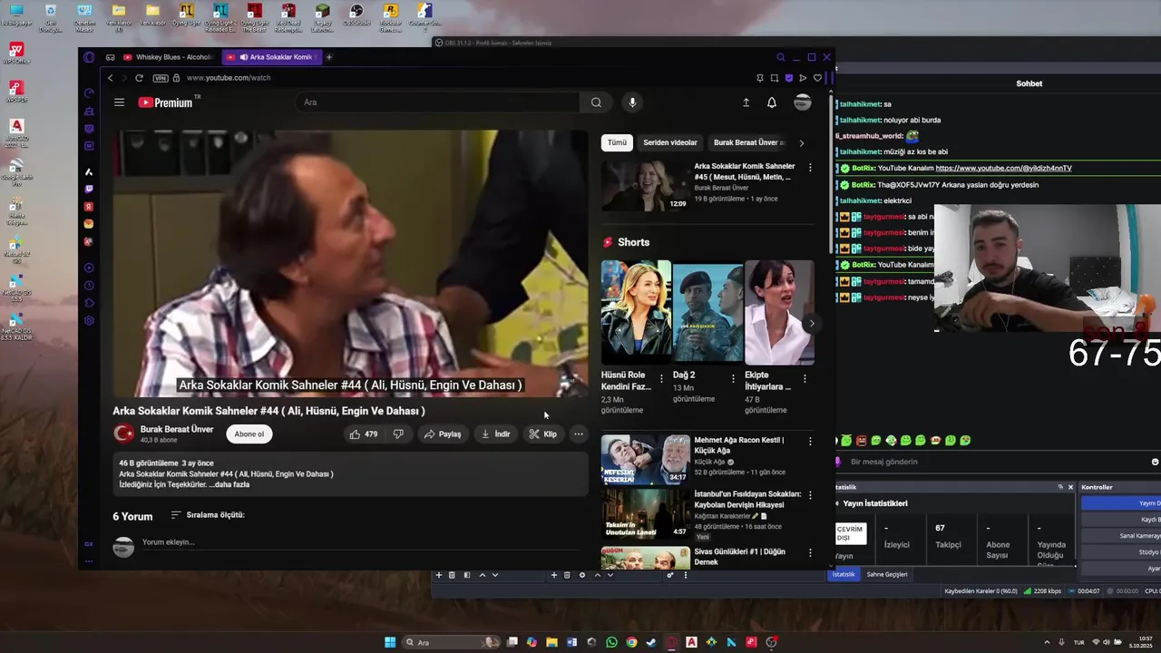Viewport: 1161px width, 653px height.
Task: Click the Paylaş share button
Action: 443,434
